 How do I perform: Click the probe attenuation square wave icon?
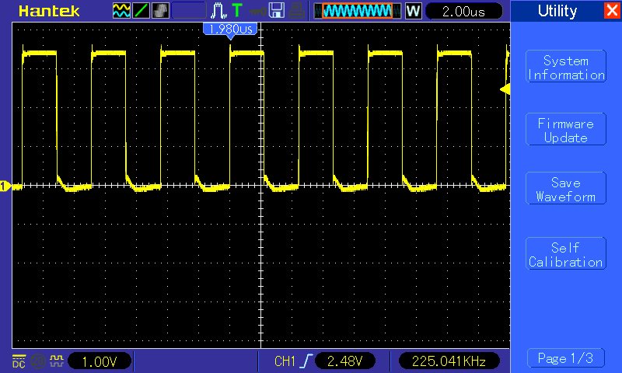point(56,361)
